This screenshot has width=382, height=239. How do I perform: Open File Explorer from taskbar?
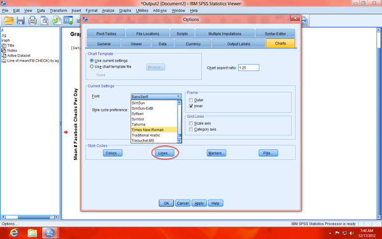tap(32, 233)
